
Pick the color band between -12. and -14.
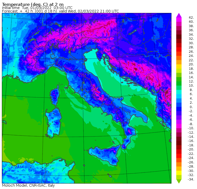[x=179, y=135]
